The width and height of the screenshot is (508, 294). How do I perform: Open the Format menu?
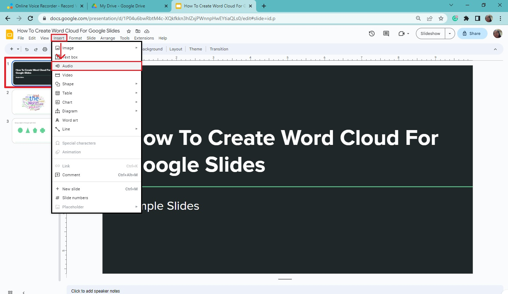(75, 38)
